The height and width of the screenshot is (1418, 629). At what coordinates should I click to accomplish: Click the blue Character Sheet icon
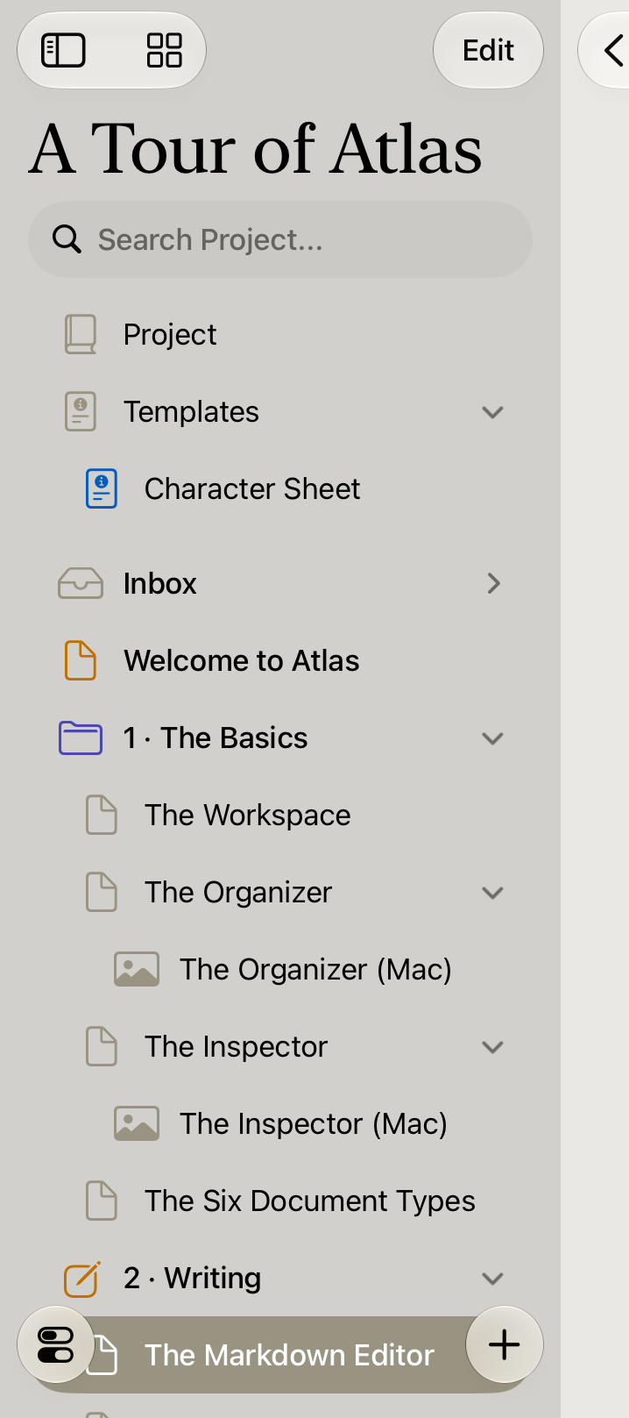[102, 488]
